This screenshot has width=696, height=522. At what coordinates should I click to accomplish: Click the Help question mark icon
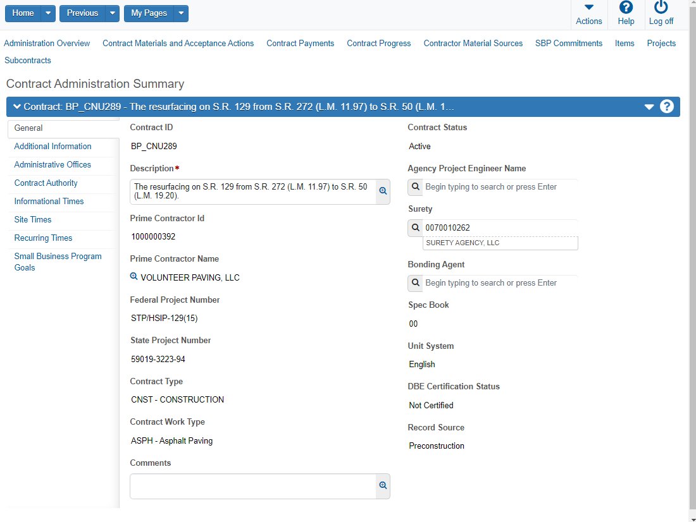[625, 8]
